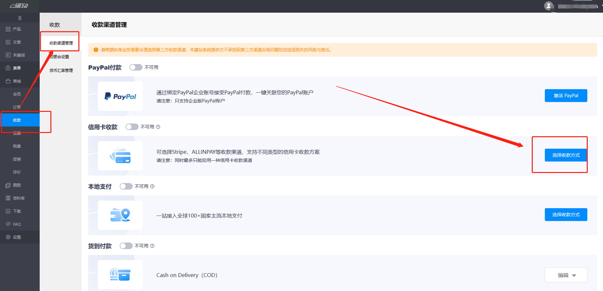Click the 资料库 library icon

tap(8, 198)
